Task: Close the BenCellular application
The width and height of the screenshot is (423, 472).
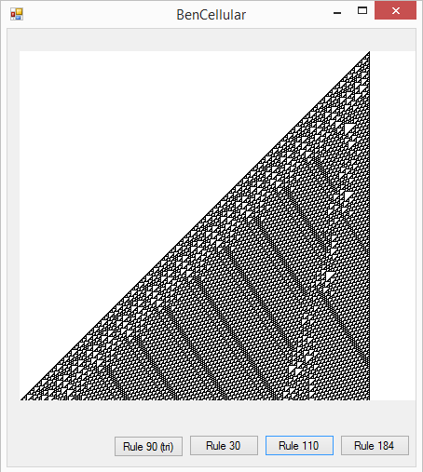Action: point(395,10)
